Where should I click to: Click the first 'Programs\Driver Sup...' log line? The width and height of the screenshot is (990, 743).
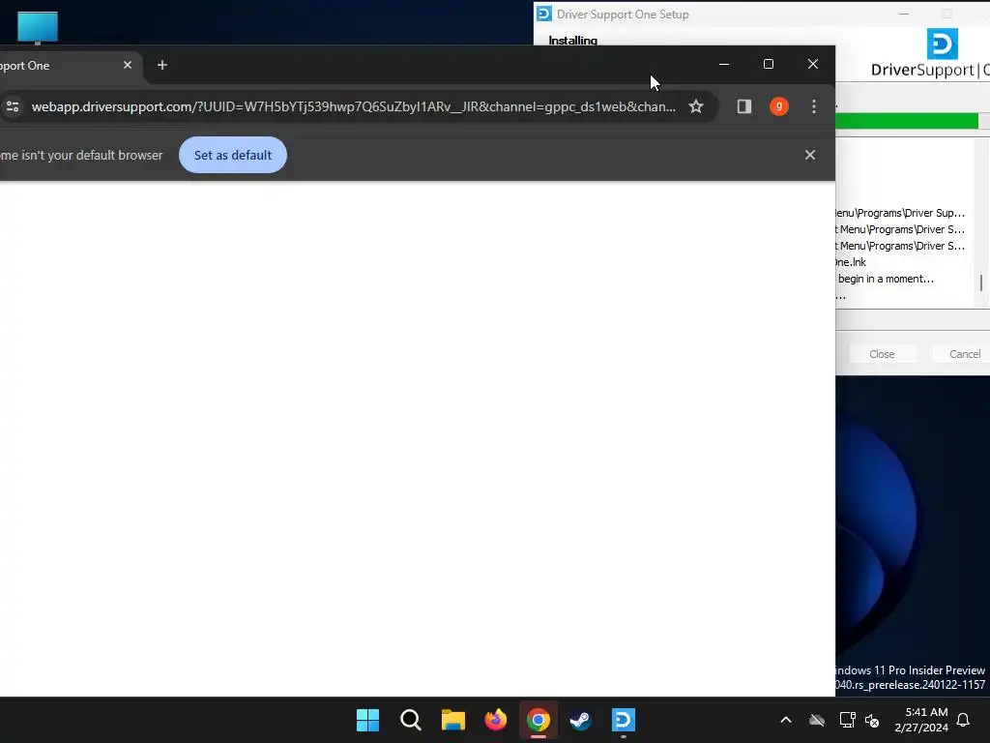(x=900, y=213)
